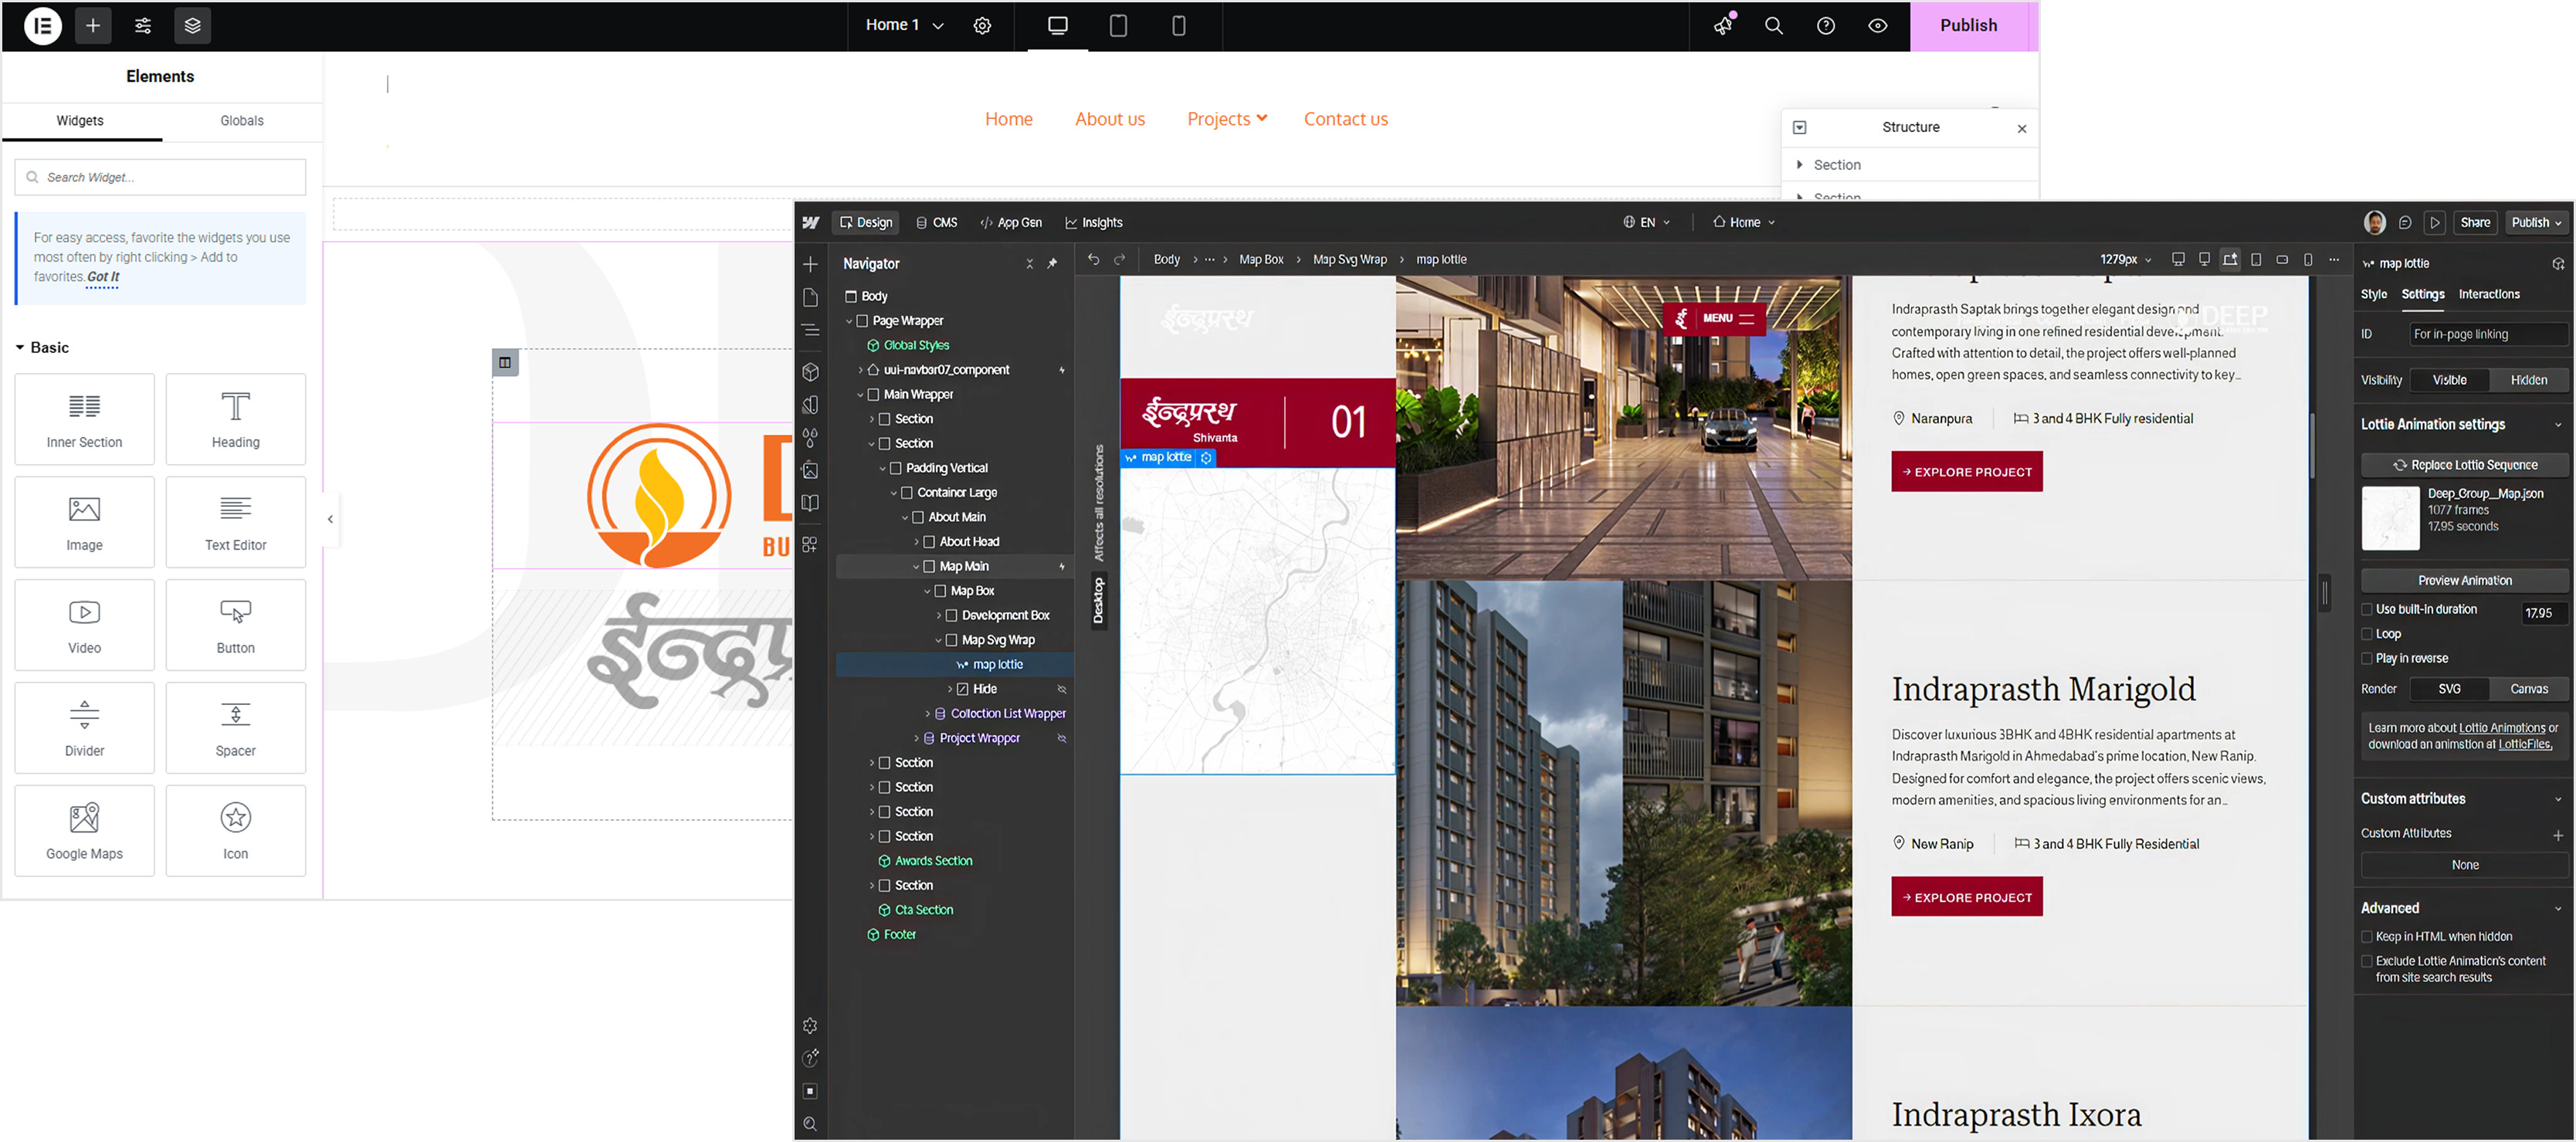Open the Webflow Home page dropdown
The image size is (2576, 1142).
tap(1744, 223)
